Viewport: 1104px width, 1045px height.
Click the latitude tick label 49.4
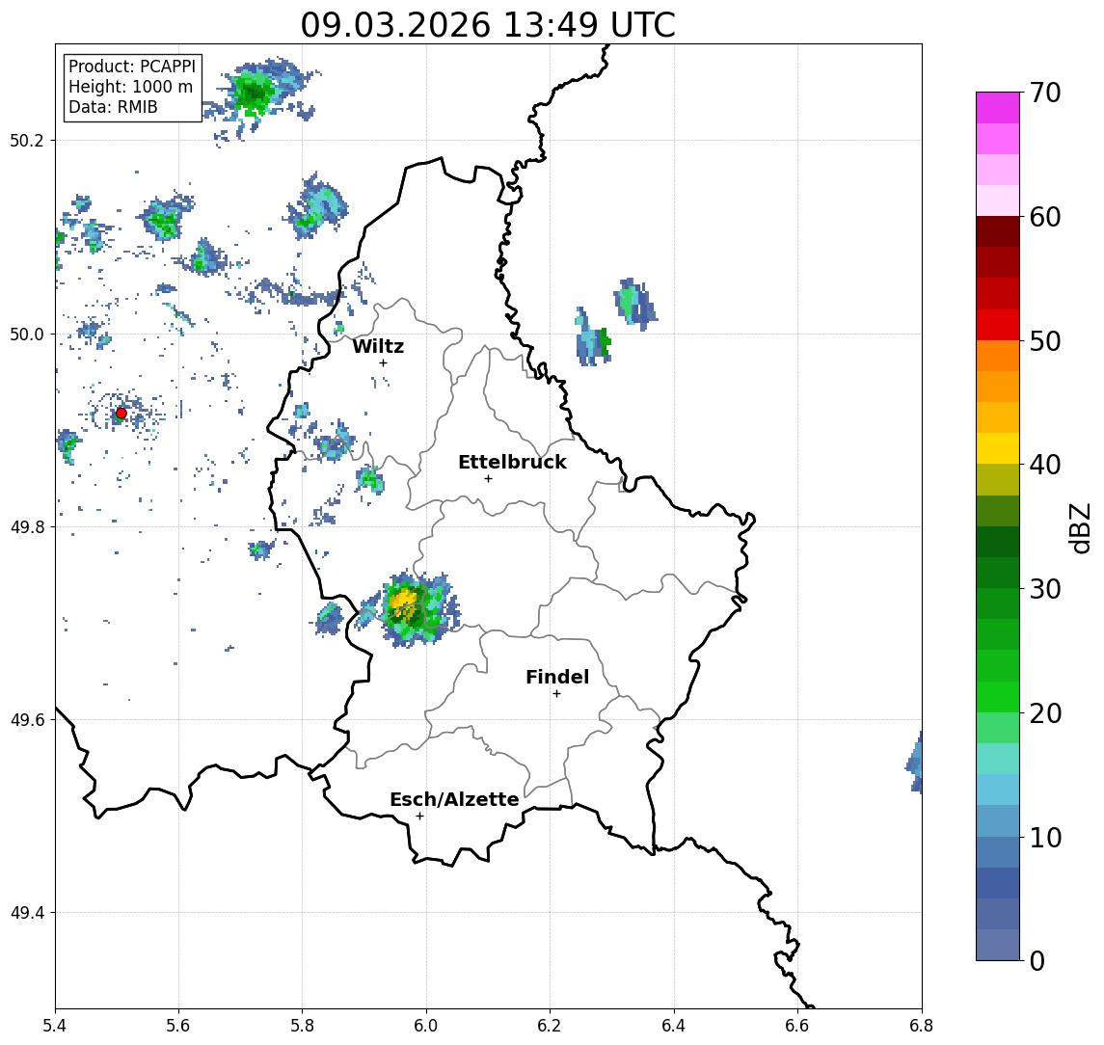point(26,913)
